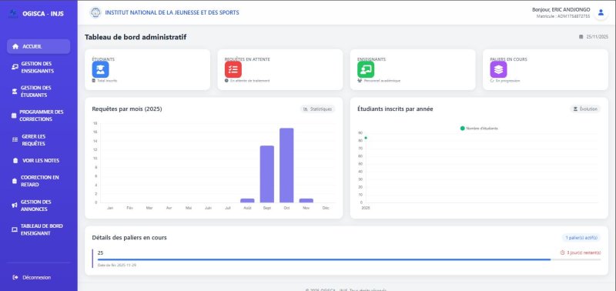Click the OGISCA logo icon in the sidebar

point(13,14)
